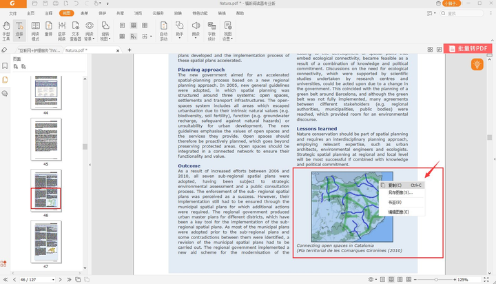
Task: Go to previous page in status bar
Action: [14, 280]
